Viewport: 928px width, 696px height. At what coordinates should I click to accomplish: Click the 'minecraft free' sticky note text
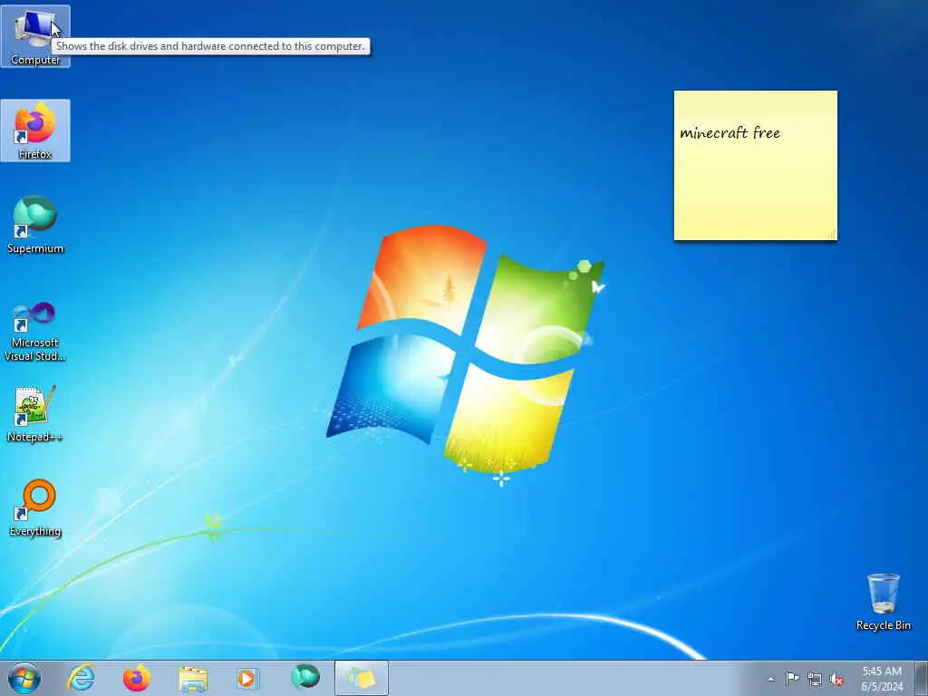point(730,132)
